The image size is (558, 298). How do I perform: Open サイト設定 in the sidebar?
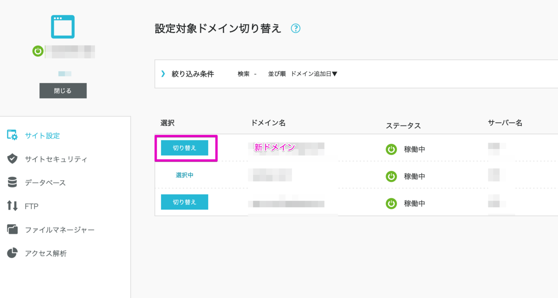[x=42, y=136]
